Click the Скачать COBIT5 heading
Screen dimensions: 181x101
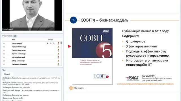click(x=149, y=76)
